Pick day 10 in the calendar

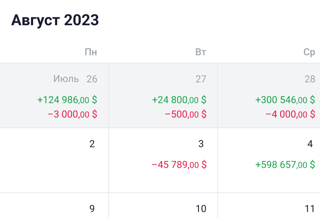point(201,208)
